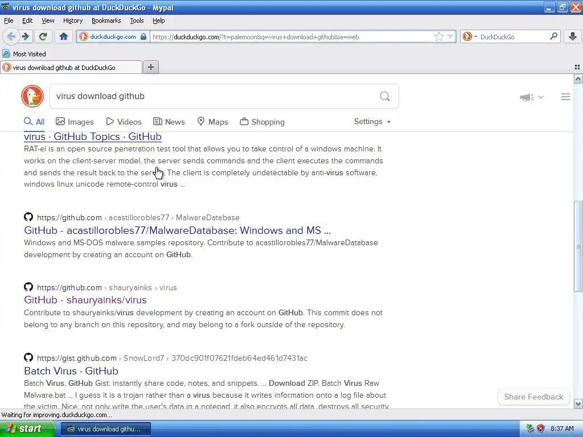
Task: Go back with the browser back arrow
Action: click(11, 36)
